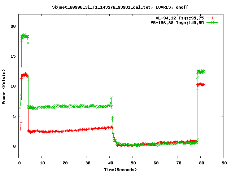
Task: Click the red peak near 12 Kelvin at start
Action: coord(25,75)
